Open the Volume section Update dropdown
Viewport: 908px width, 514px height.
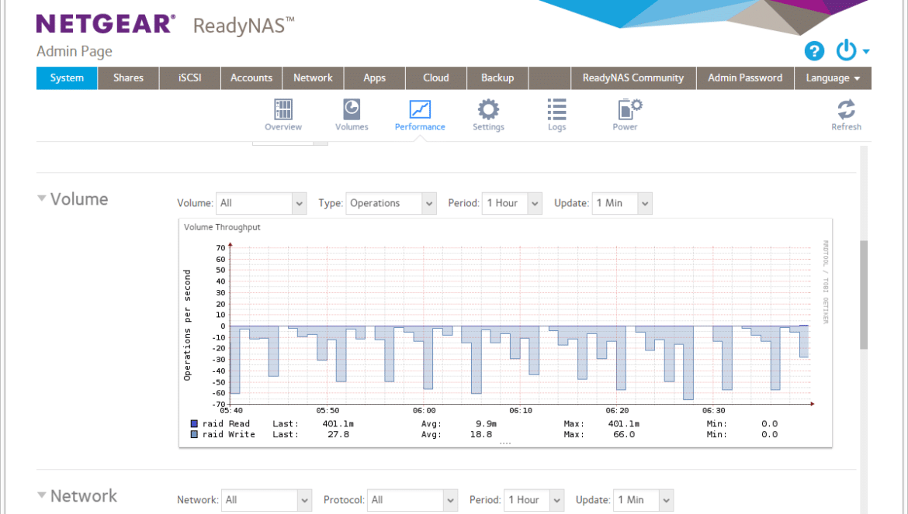coord(622,204)
